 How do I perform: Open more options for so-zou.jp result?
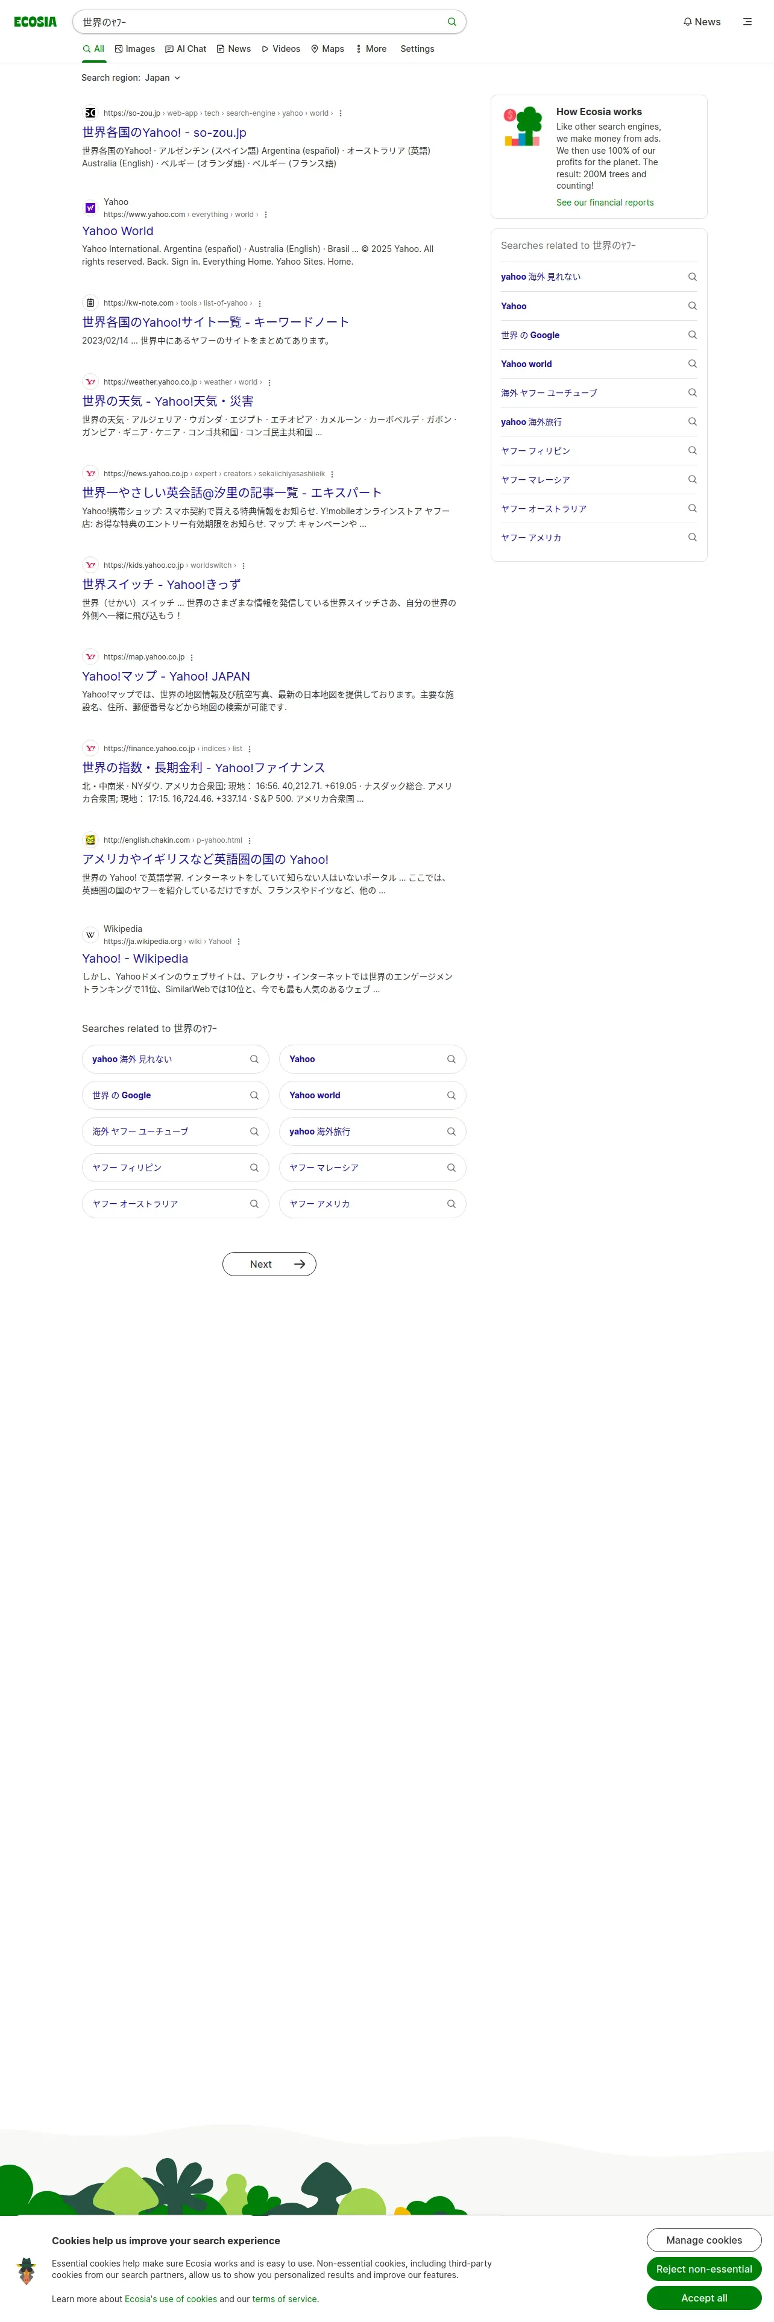(341, 113)
